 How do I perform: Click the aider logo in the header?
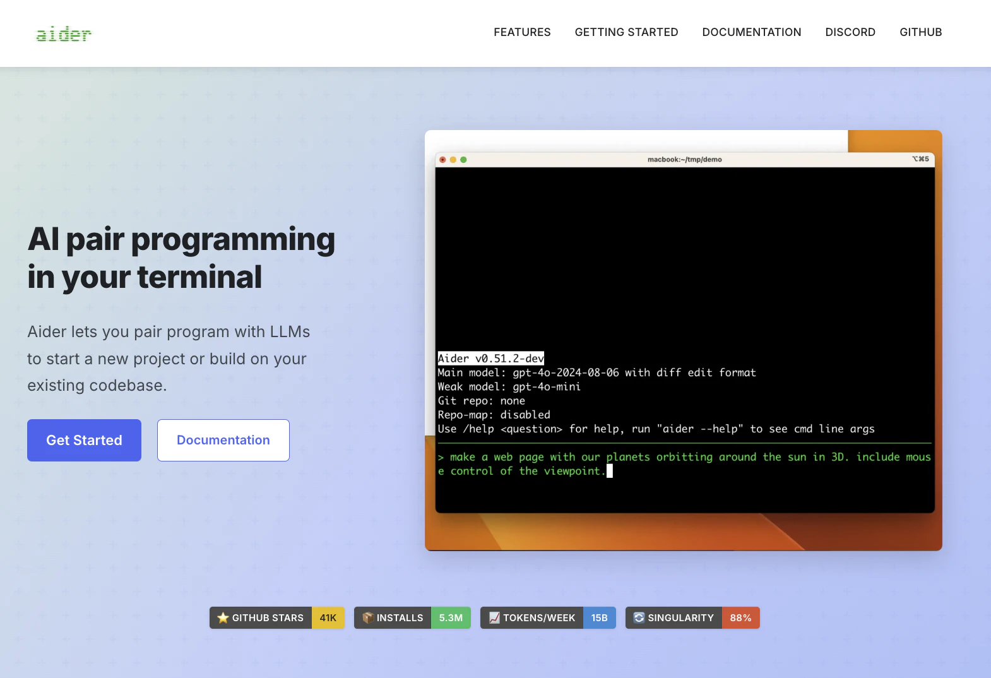pyautogui.click(x=64, y=34)
